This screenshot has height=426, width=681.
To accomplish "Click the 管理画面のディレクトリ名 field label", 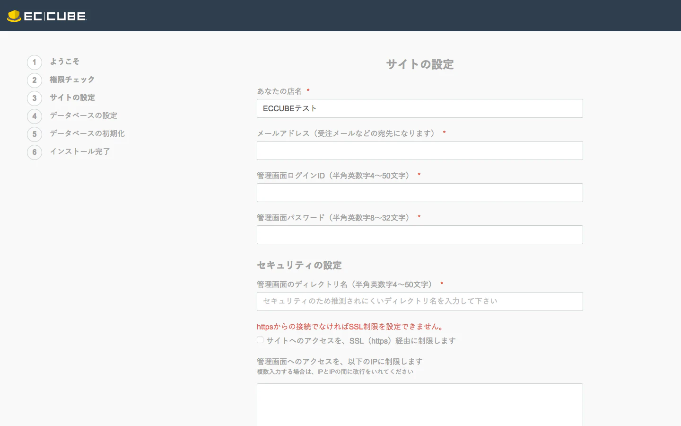I will [346, 284].
